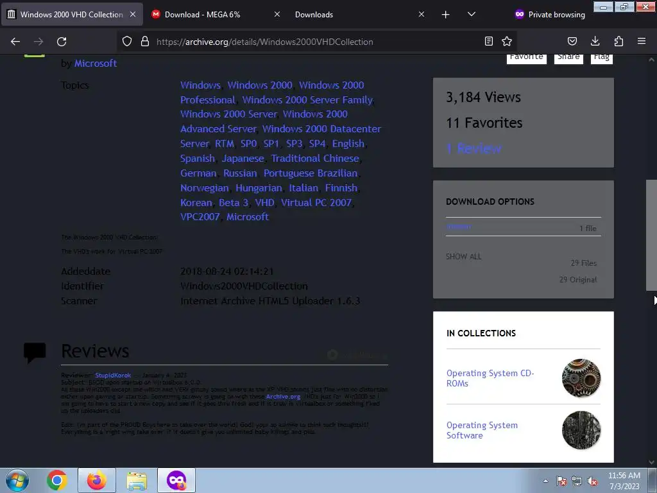Open the Portuguese Brazilian topic link
This screenshot has height=493, width=657.
[x=311, y=173]
